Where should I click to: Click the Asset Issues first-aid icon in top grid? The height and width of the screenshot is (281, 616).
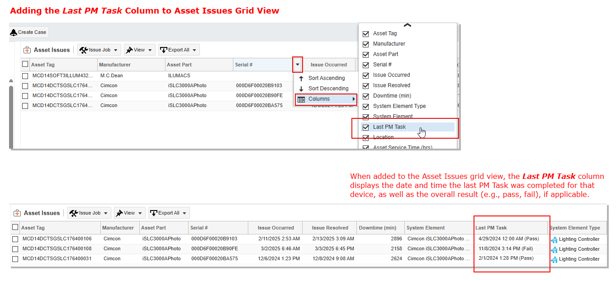[27, 50]
